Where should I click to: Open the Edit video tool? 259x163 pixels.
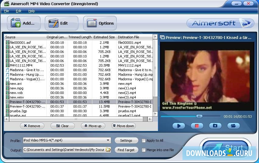(62, 23)
